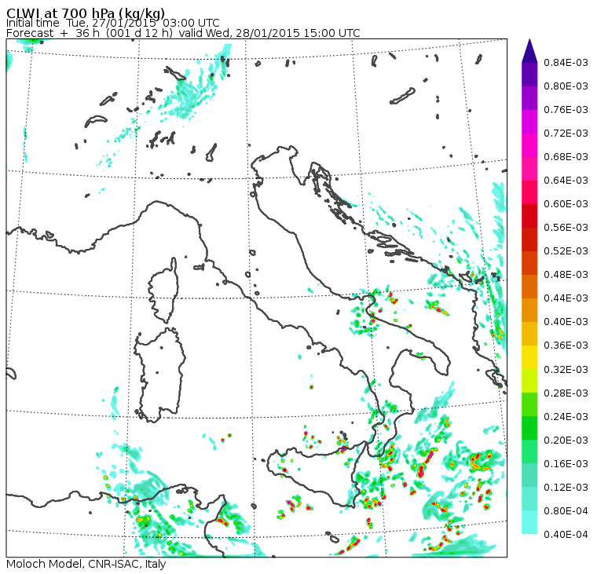Pick the magenta swatch between 0.72E-03 and 0.76E-03
597x574 pixels.
click(529, 122)
